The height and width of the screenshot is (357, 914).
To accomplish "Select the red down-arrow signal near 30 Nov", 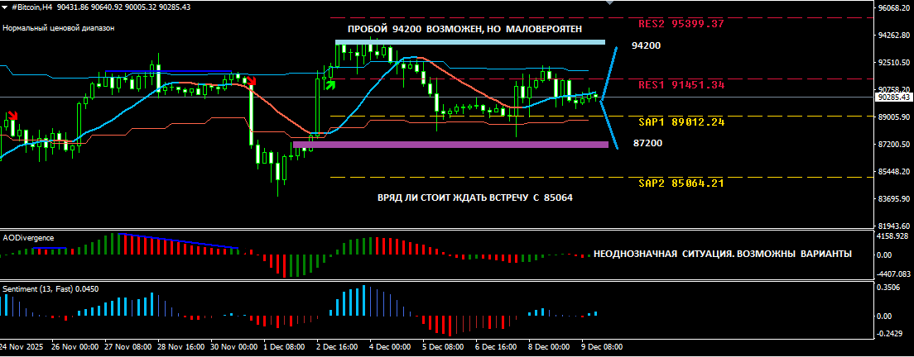I will 252,81.
